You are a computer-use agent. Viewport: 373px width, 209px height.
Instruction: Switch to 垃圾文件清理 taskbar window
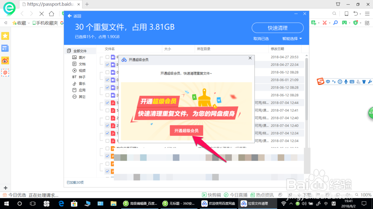pyautogui.click(x=258, y=203)
